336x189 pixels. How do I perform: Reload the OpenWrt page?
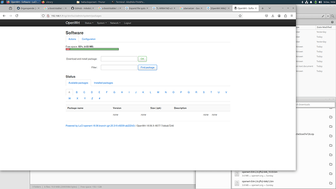[x=17, y=16]
